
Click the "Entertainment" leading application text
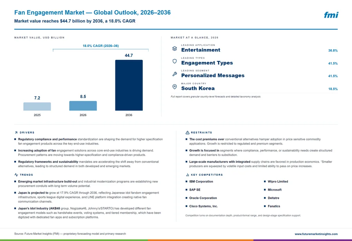click(x=201, y=50)
